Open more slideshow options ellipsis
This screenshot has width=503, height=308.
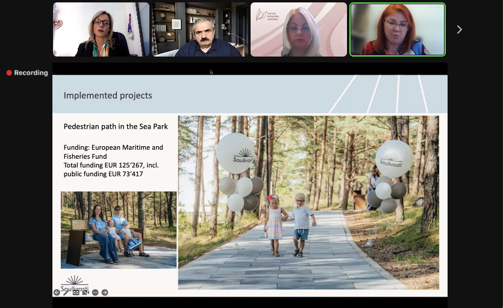tap(95, 292)
